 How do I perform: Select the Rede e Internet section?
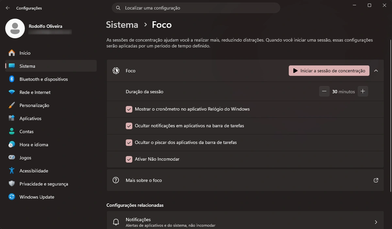pos(35,92)
